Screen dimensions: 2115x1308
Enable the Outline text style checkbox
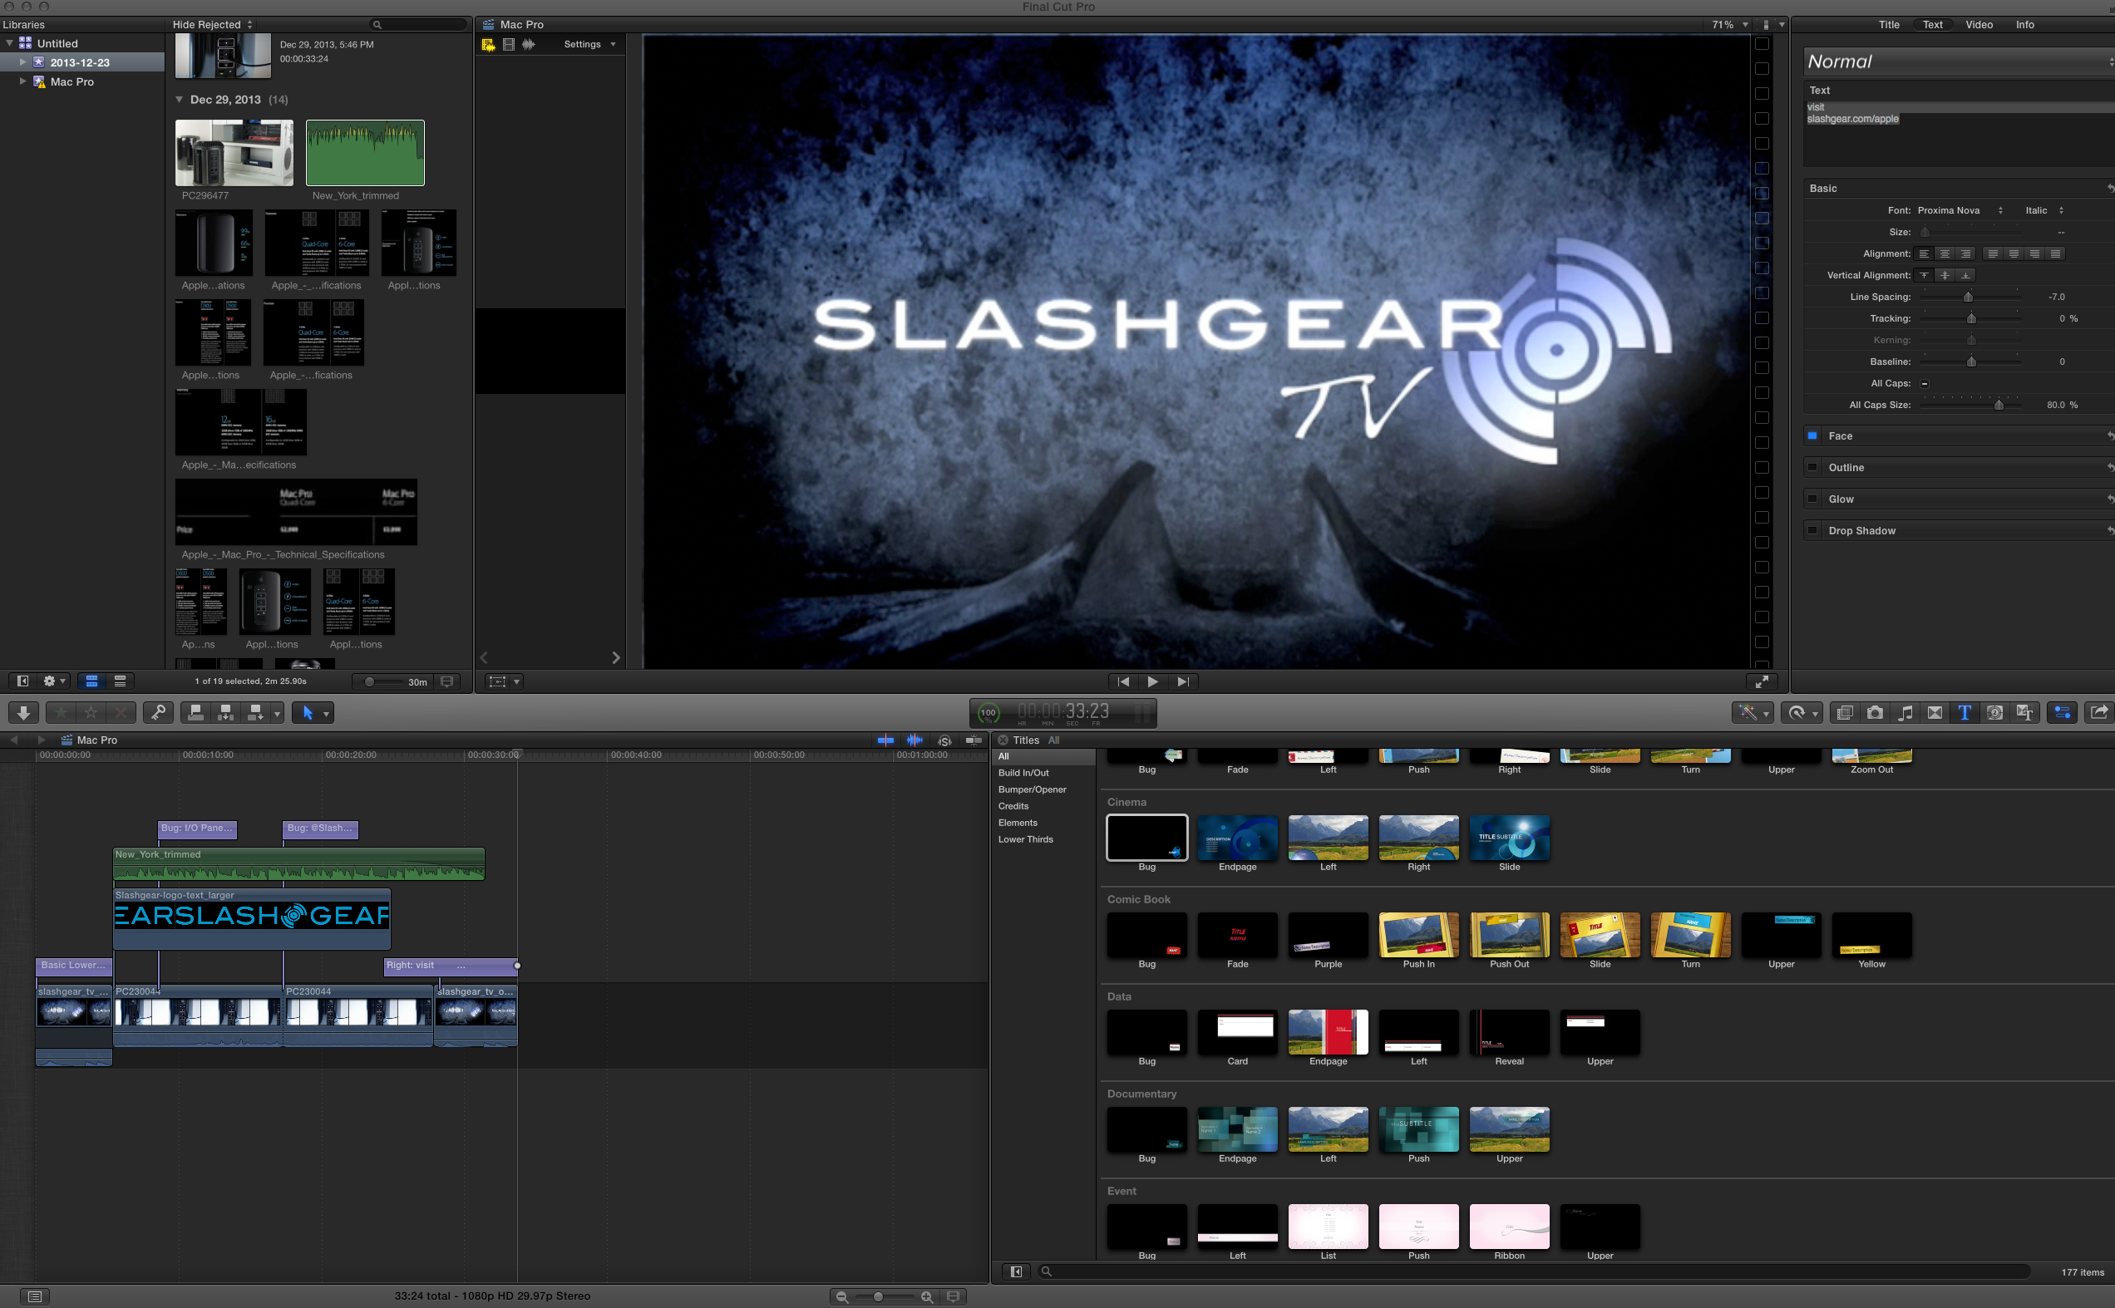click(1812, 467)
